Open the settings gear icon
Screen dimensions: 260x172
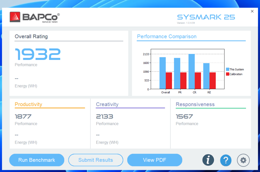click(x=243, y=160)
